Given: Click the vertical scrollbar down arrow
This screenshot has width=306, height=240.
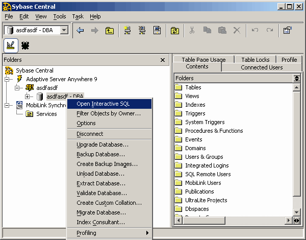Looking at the screenshot, I should pyautogui.click(x=297, y=212).
